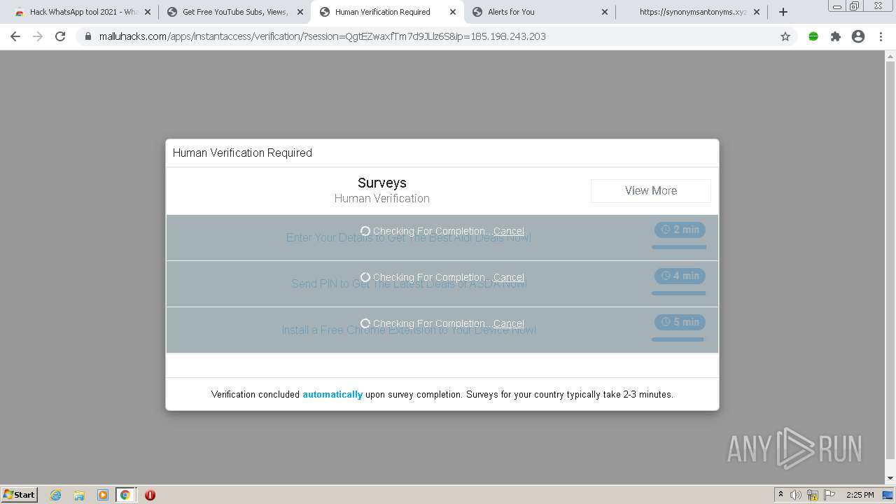
Task: Select the Human Verification Required tab
Action: (x=387, y=12)
